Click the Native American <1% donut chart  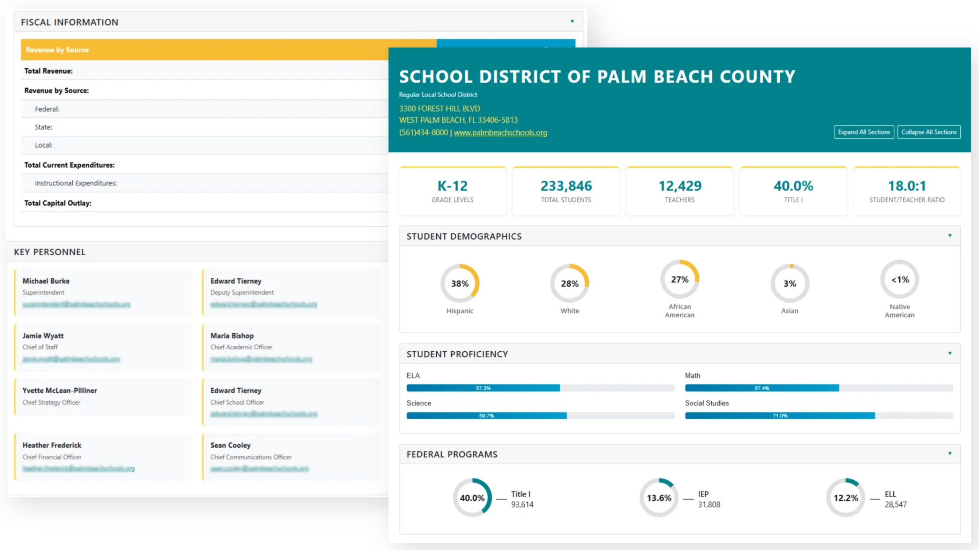(x=899, y=279)
